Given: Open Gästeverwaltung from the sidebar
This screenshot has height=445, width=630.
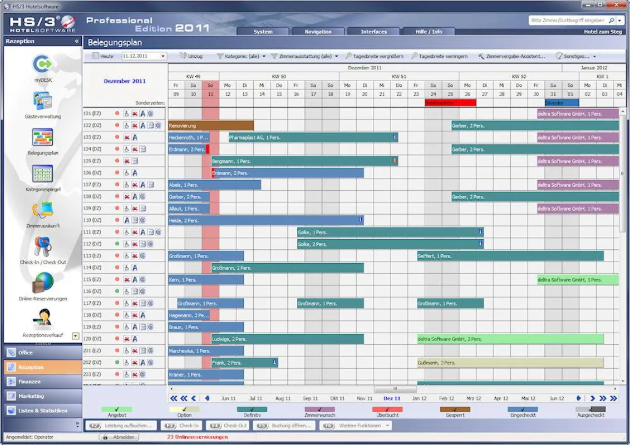Looking at the screenshot, I should (43, 101).
